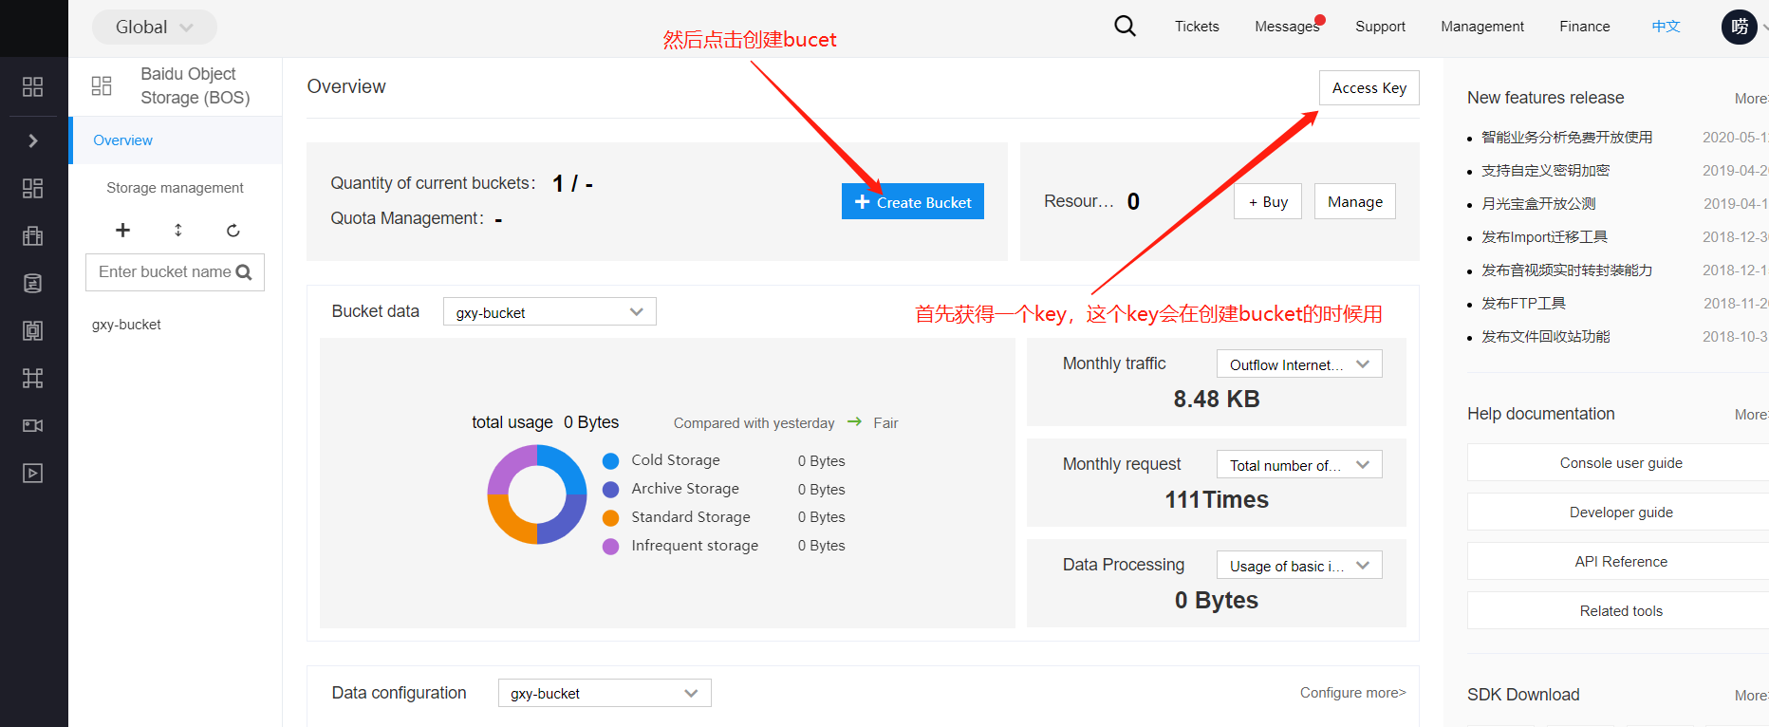The height and width of the screenshot is (727, 1769).
Task: Open the 支持自定义密钥加密 announcement
Action: click(1545, 171)
